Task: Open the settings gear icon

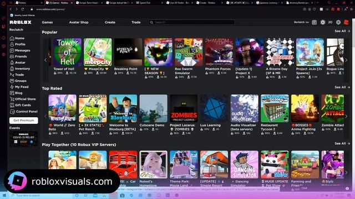Action: click(338, 22)
